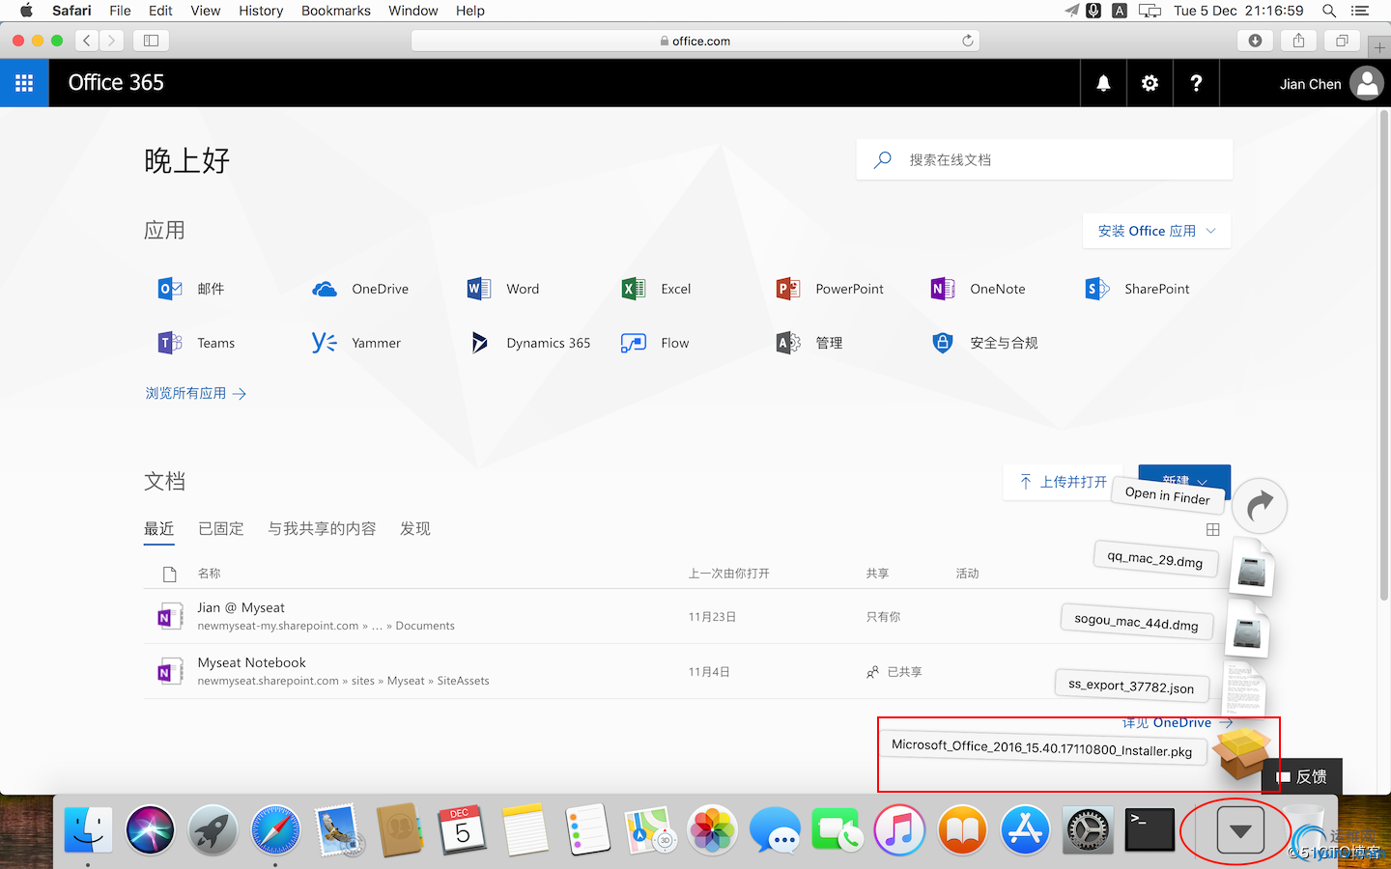Click Open in Finder in the stack
This screenshot has width=1391, height=869.
pyautogui.click(x=1168, y=495)
